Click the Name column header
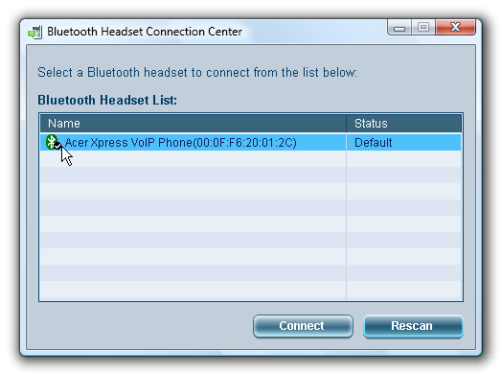The height and width of the screenshot is (374, 502). pyautogui.click(x=194, y=124)
